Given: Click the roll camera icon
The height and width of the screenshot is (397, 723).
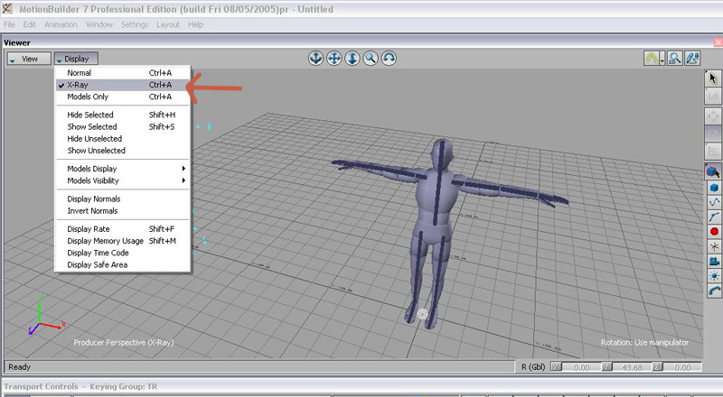Looking at the screenshot, I should (389, 58).
